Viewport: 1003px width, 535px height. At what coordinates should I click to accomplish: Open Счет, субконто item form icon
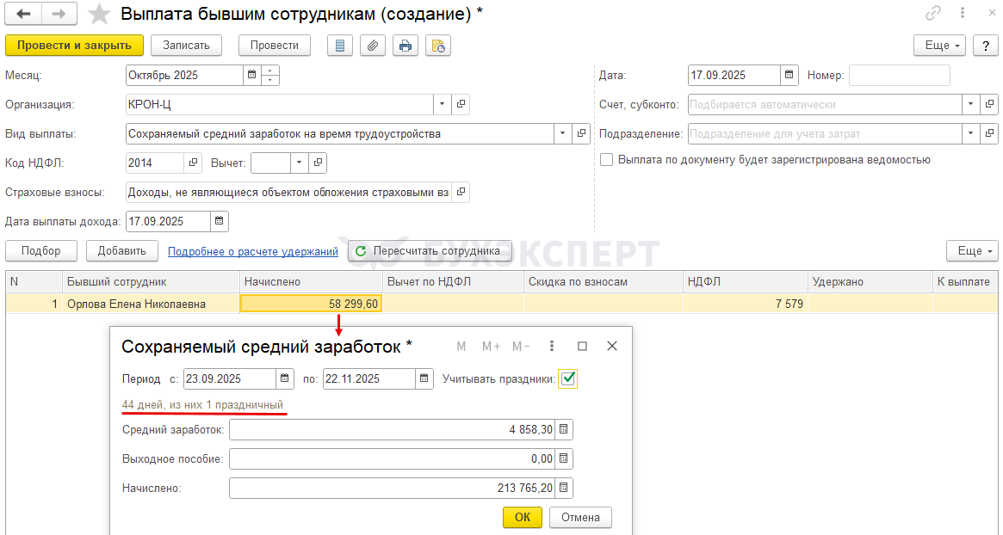(x=989, y=104)
